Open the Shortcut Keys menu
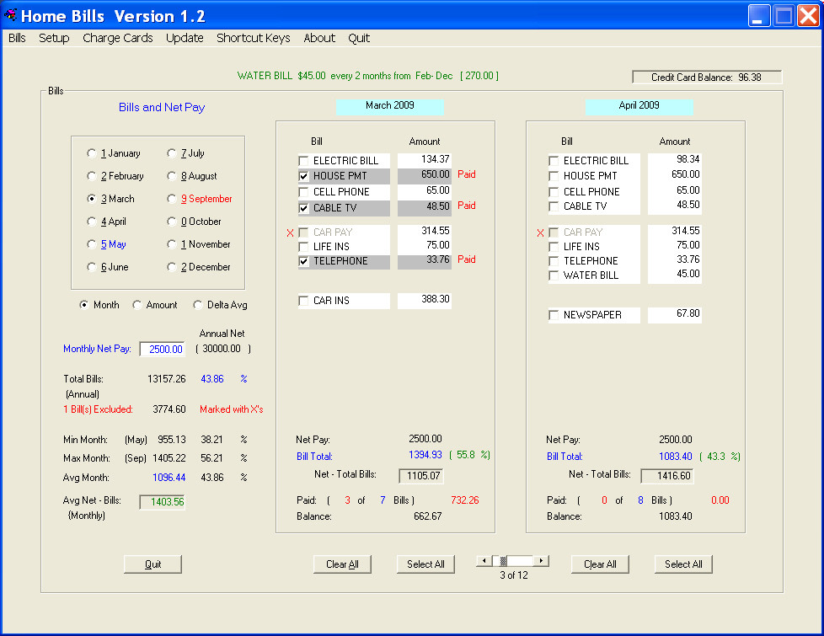Image resolution: width=824 pixels, height=636 pixels. click(x=253, y=38)
